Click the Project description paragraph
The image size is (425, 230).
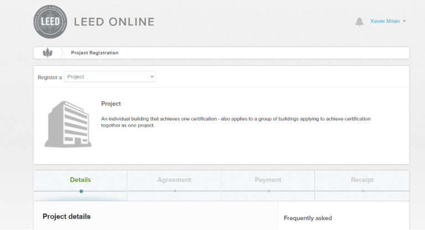click(x=235, y=122)
